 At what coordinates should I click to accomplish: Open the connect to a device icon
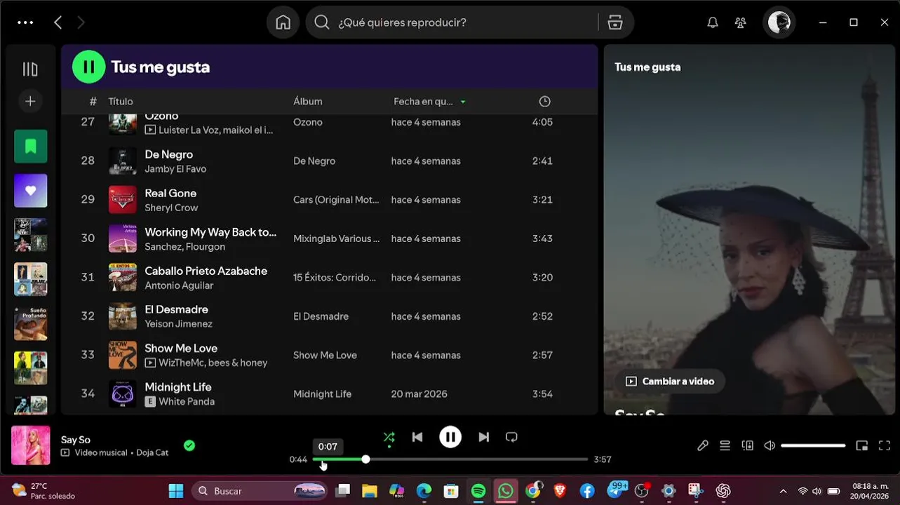click(748, 445)
